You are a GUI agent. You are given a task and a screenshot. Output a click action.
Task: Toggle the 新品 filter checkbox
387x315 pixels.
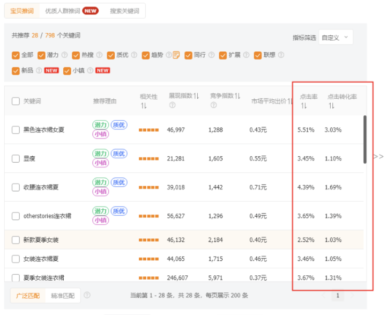point(16,71)
